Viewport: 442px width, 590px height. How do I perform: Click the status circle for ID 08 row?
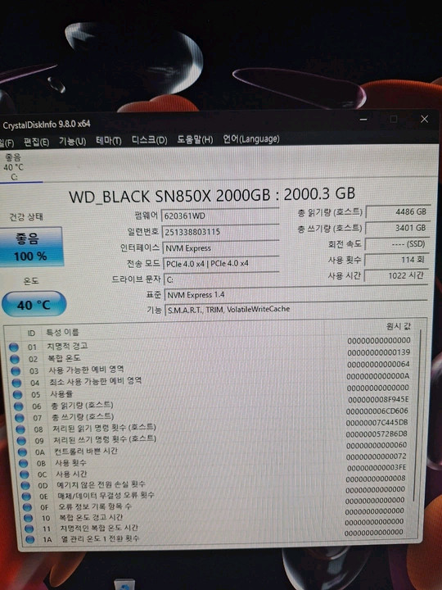(x=20, y=429)
